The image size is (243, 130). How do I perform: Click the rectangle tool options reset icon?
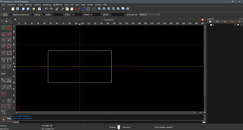(x=5, y=14)
